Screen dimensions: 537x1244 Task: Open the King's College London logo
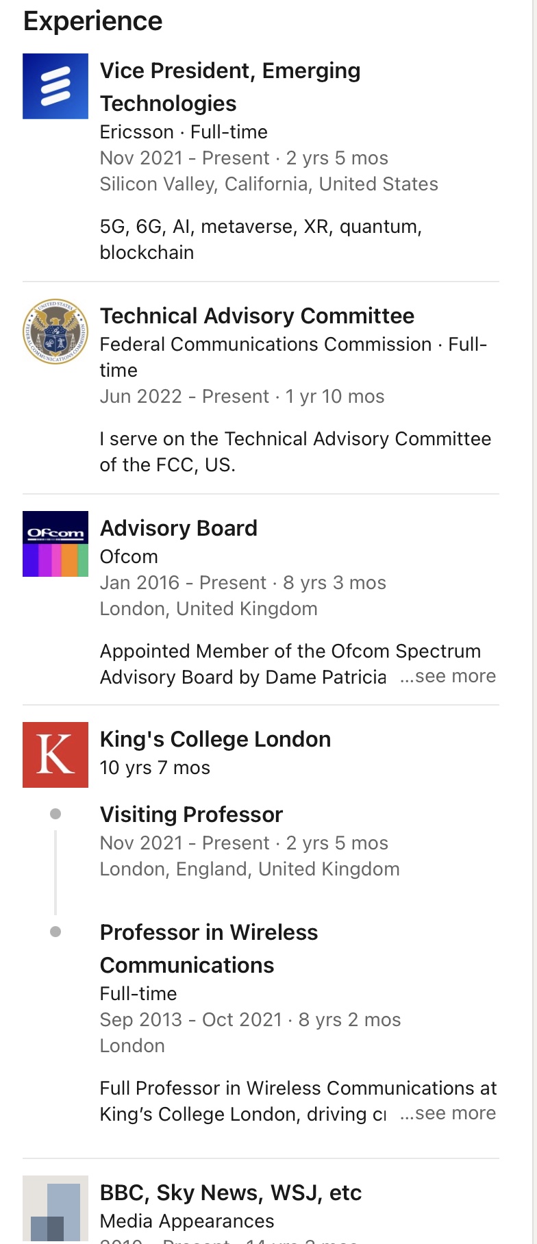55,755
